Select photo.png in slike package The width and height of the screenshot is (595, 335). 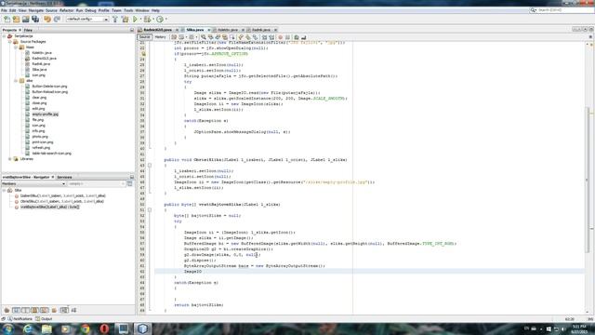pos(40,137)
